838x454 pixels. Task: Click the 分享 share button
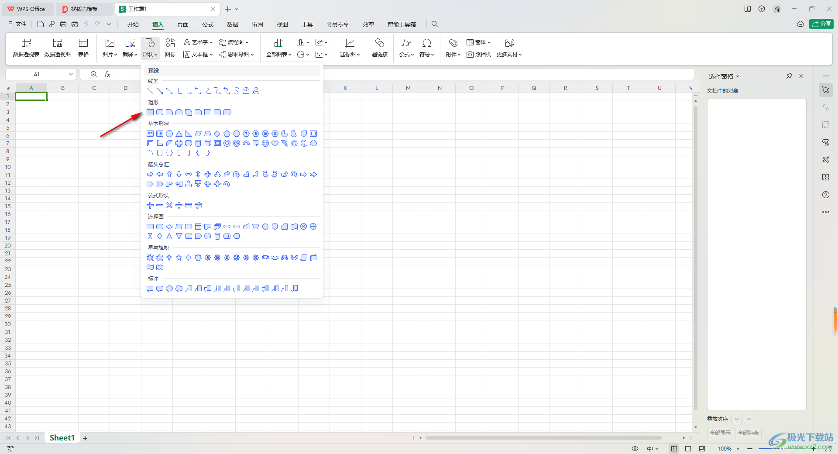pos(821,24)
